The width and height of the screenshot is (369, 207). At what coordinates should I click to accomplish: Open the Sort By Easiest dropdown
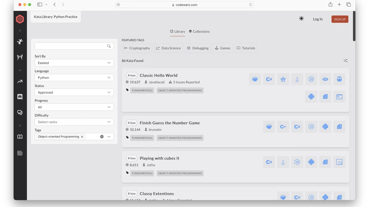pos(74,63)
